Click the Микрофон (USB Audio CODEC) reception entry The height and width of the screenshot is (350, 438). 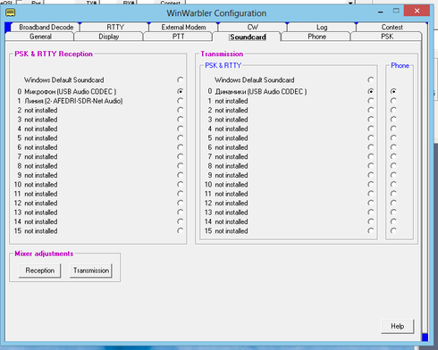(71, 91)
